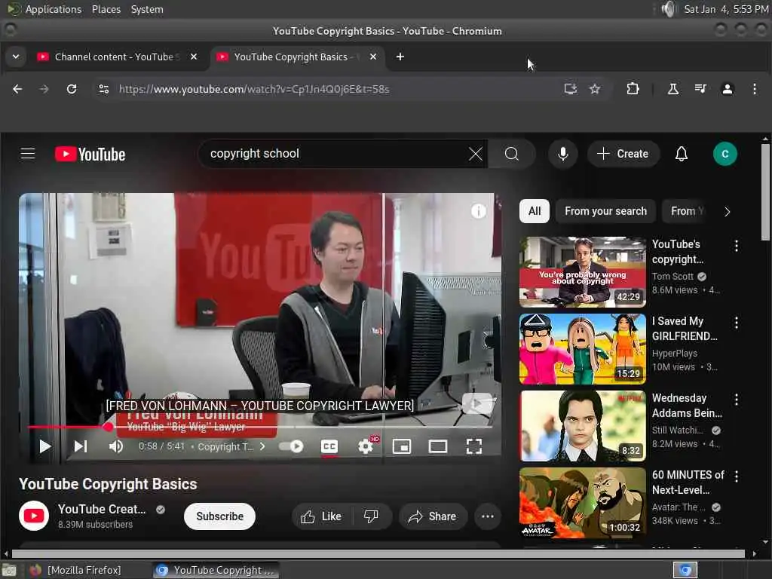Open Chrome Labs flask icon
Screen dimensions: 772x579
click(672, 89)
